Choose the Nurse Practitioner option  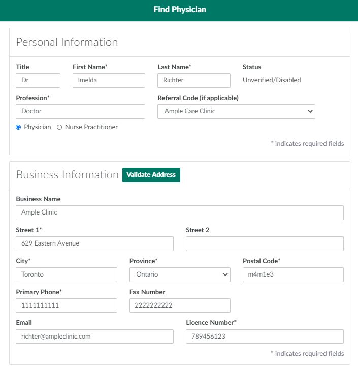(x=59, y=127)
